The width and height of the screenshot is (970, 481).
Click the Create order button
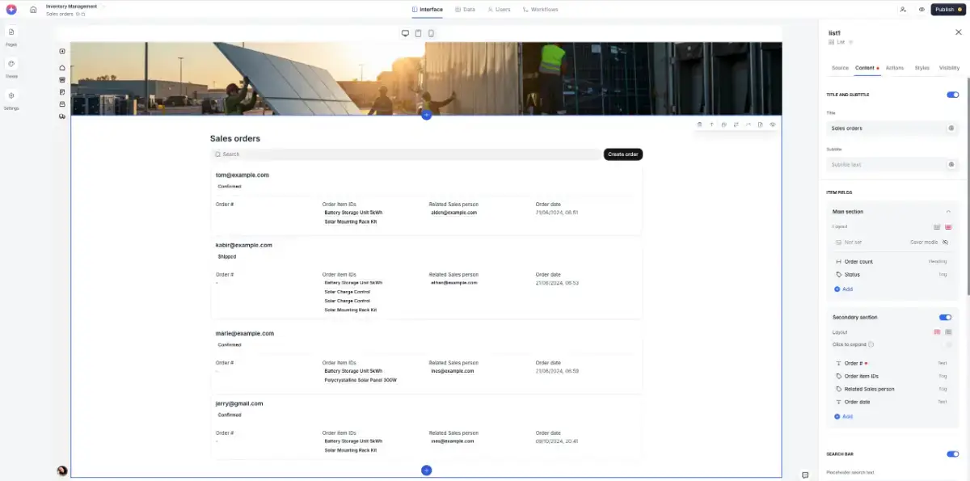click(622, 154)
